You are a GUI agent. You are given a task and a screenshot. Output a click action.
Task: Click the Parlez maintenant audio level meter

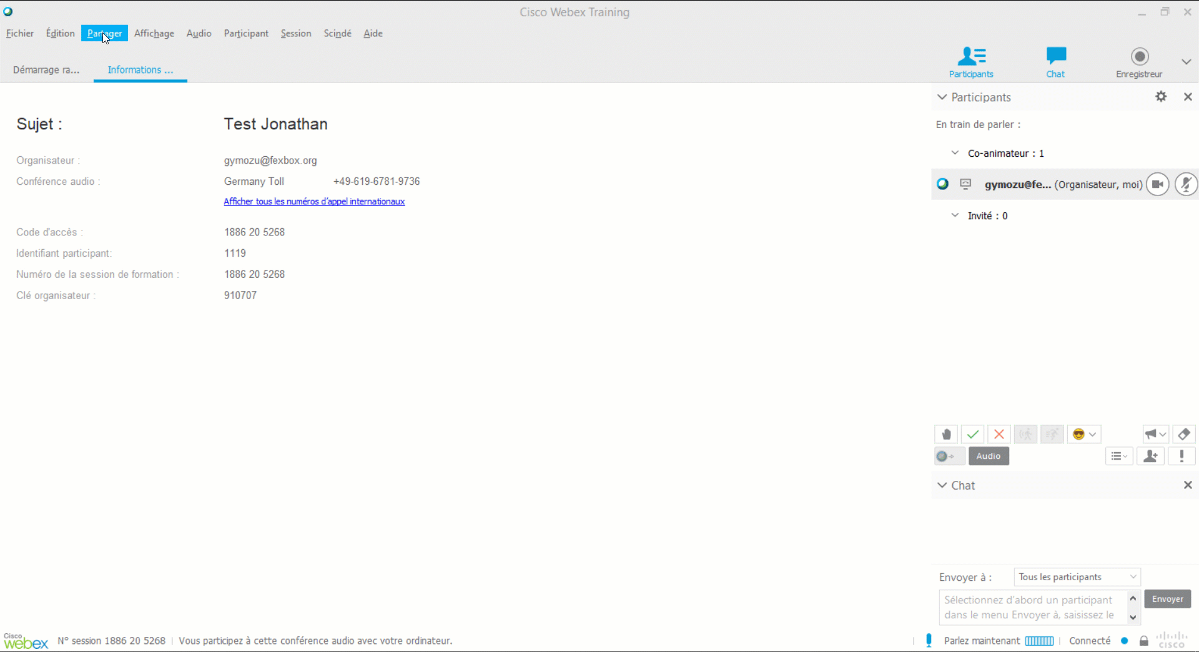pos(1039,641)
